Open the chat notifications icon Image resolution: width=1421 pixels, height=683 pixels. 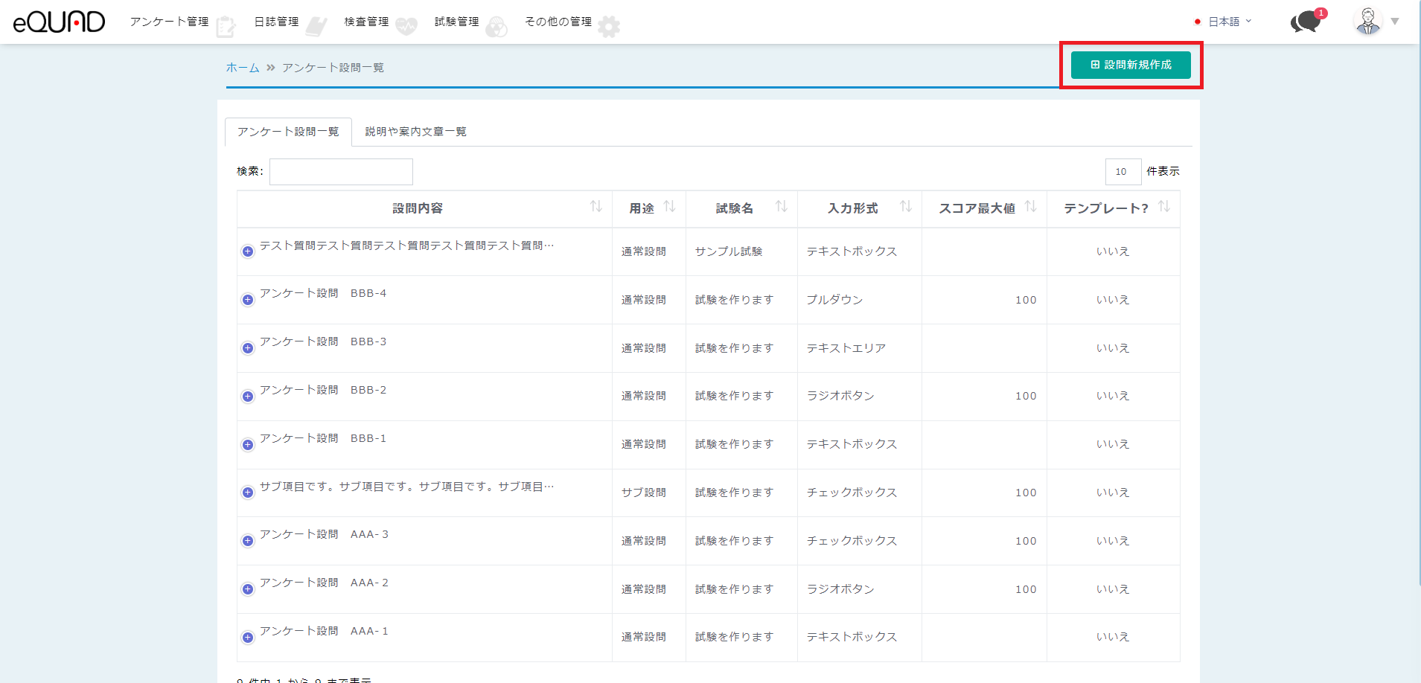point(1306,22)
